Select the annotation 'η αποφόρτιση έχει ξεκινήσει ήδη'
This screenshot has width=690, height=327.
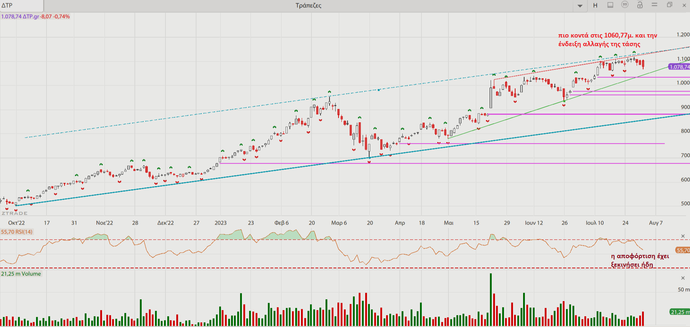pos(640,260)
